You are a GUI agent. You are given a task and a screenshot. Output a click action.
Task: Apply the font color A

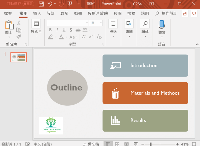[x=61, y=37]
